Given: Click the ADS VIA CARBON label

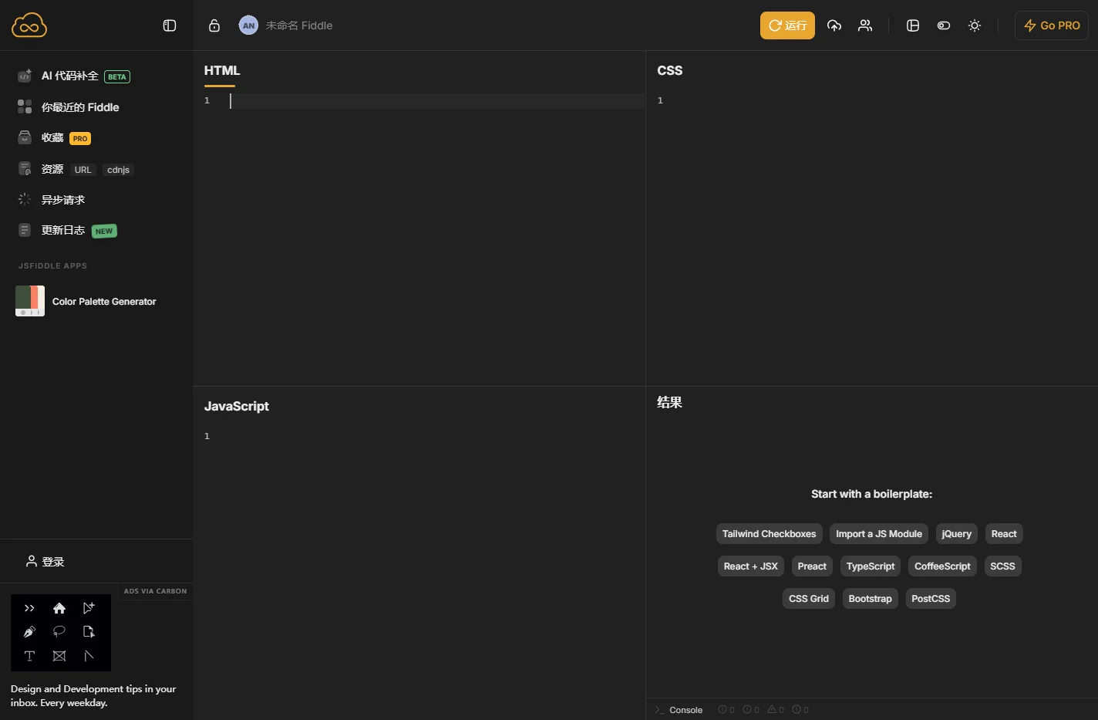Looking at the screenshot, I should pyautogui.click(x=155, y=591).
